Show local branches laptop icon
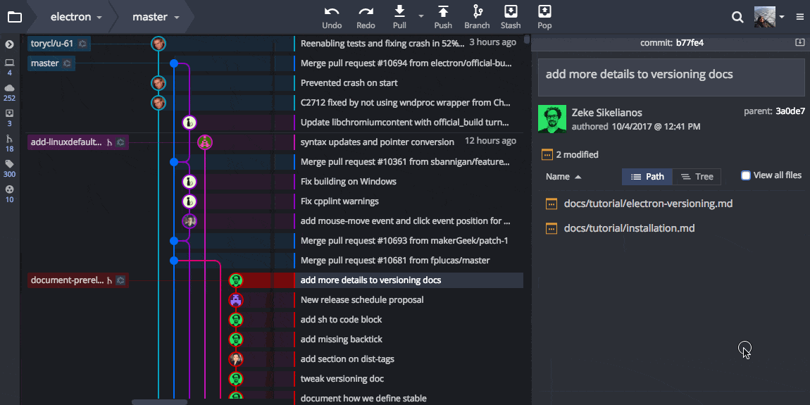 point(9,63)
